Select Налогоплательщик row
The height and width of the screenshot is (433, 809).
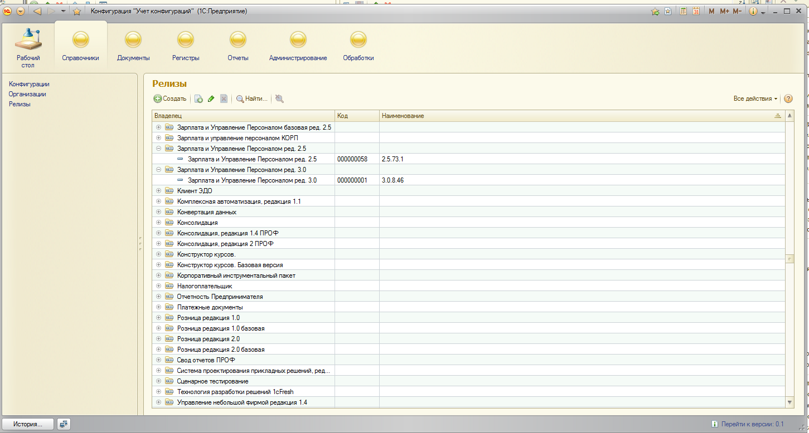468,286
